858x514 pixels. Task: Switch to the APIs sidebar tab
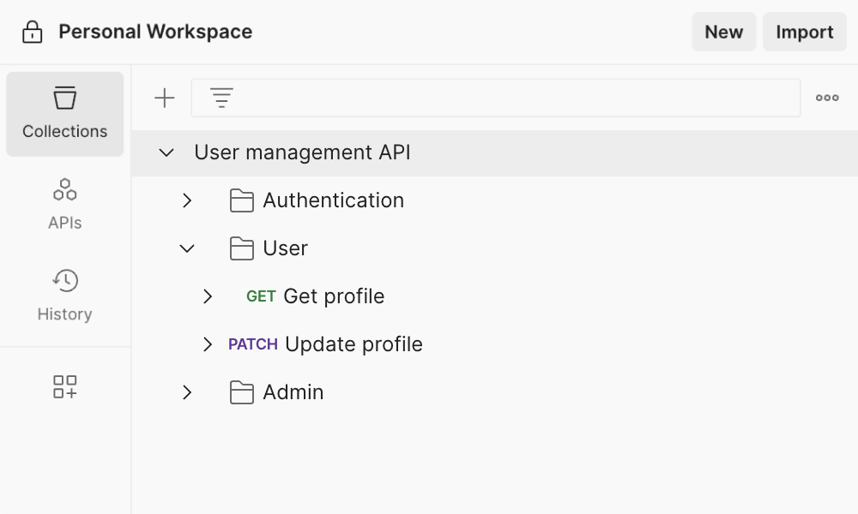65,204
